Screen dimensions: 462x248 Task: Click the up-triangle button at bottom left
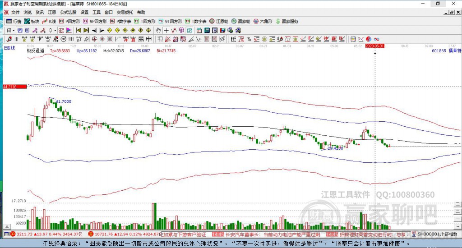(x=7, y=226)
